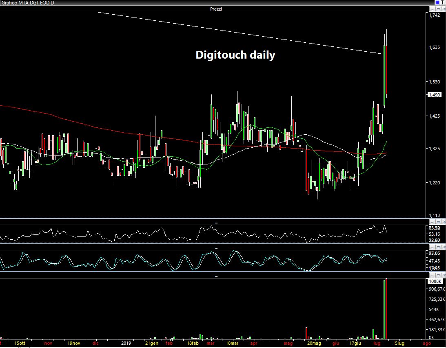This screenshot has height=348, width=446.
Task: Minimize the volume panel showing 1088K
Action: (x=433, y=275)
